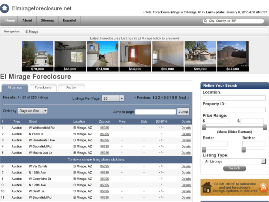
Task: Click the Zipcode column header
Action: click(x=104, y=122)
